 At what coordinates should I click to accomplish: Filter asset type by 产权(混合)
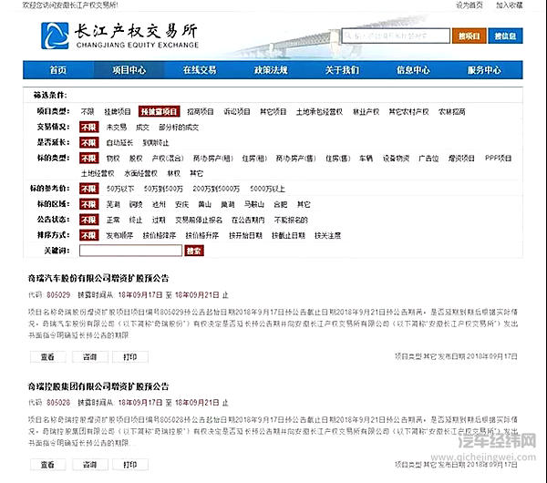tap(168, 159)
